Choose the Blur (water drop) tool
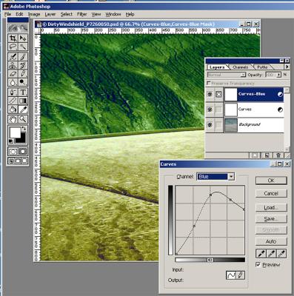This screenshot has height=296, width=294. [x=13, y=82]
